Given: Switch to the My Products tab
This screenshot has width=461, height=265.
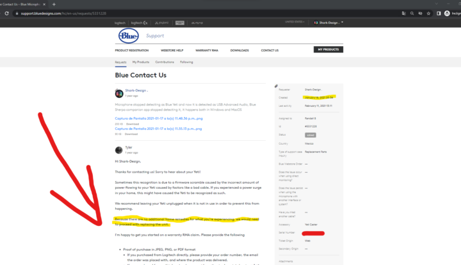Looking at the screenshot, I should point(141,62).
